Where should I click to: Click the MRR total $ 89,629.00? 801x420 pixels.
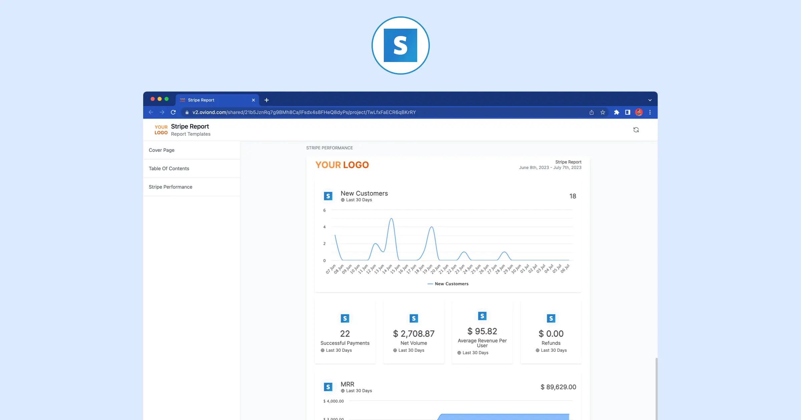click(558, 387)
